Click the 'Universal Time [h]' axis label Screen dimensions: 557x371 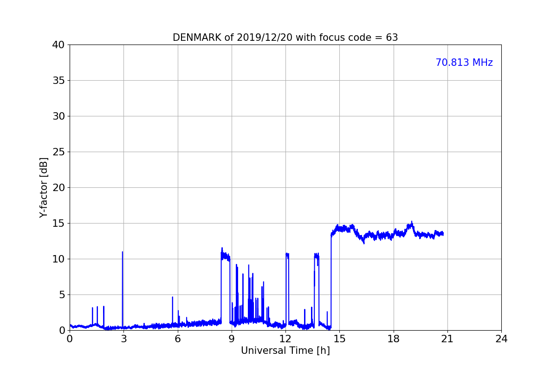click(x=285, y=351)
